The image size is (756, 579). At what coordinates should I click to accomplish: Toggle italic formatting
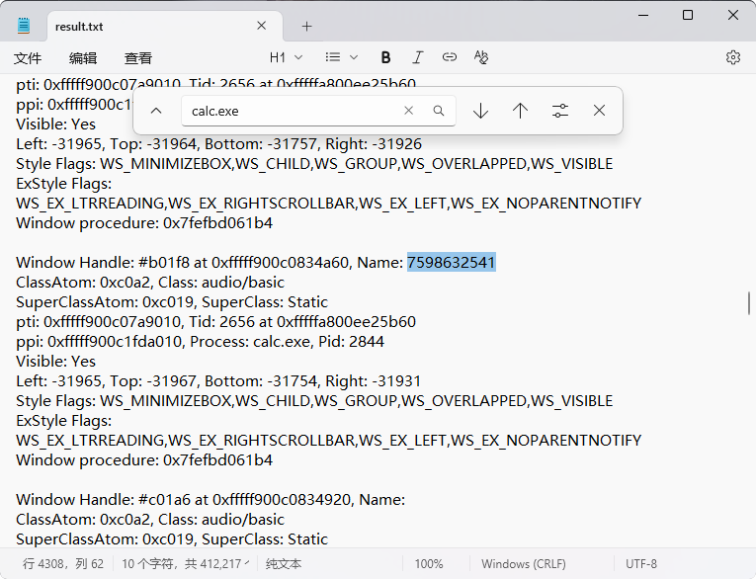418,58
